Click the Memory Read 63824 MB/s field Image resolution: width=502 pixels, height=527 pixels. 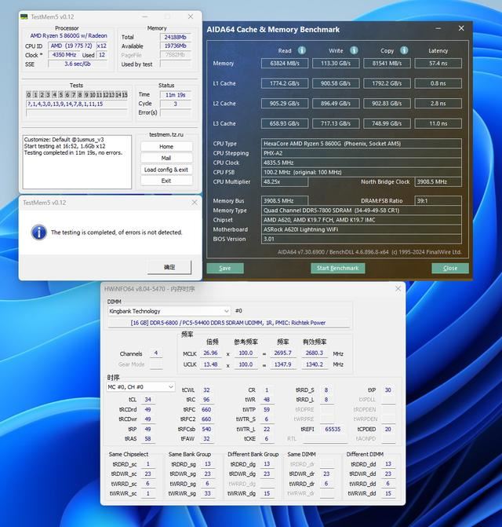coord(284,63)
